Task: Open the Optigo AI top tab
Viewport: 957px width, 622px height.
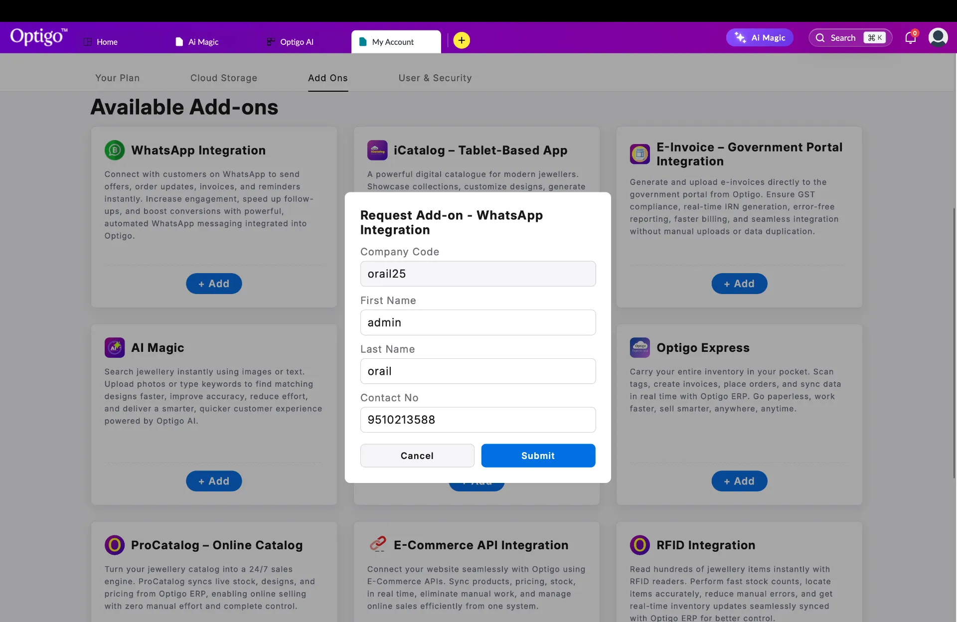Action: click(x=291, y=42)
